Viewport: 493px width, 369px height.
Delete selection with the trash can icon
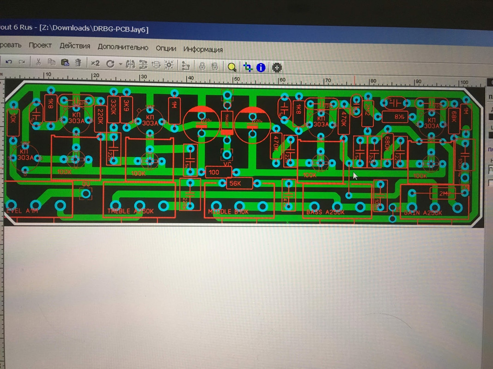[x=78, y=63]
